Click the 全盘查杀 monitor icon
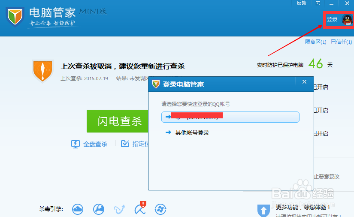Image resolution: width=354 pixels, height=217 pixels. (x=76, y=144)
